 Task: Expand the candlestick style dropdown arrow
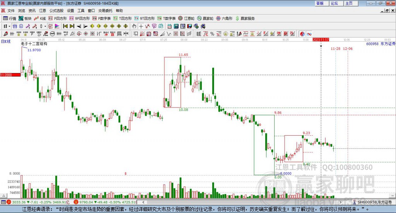[x=45, y=26]
